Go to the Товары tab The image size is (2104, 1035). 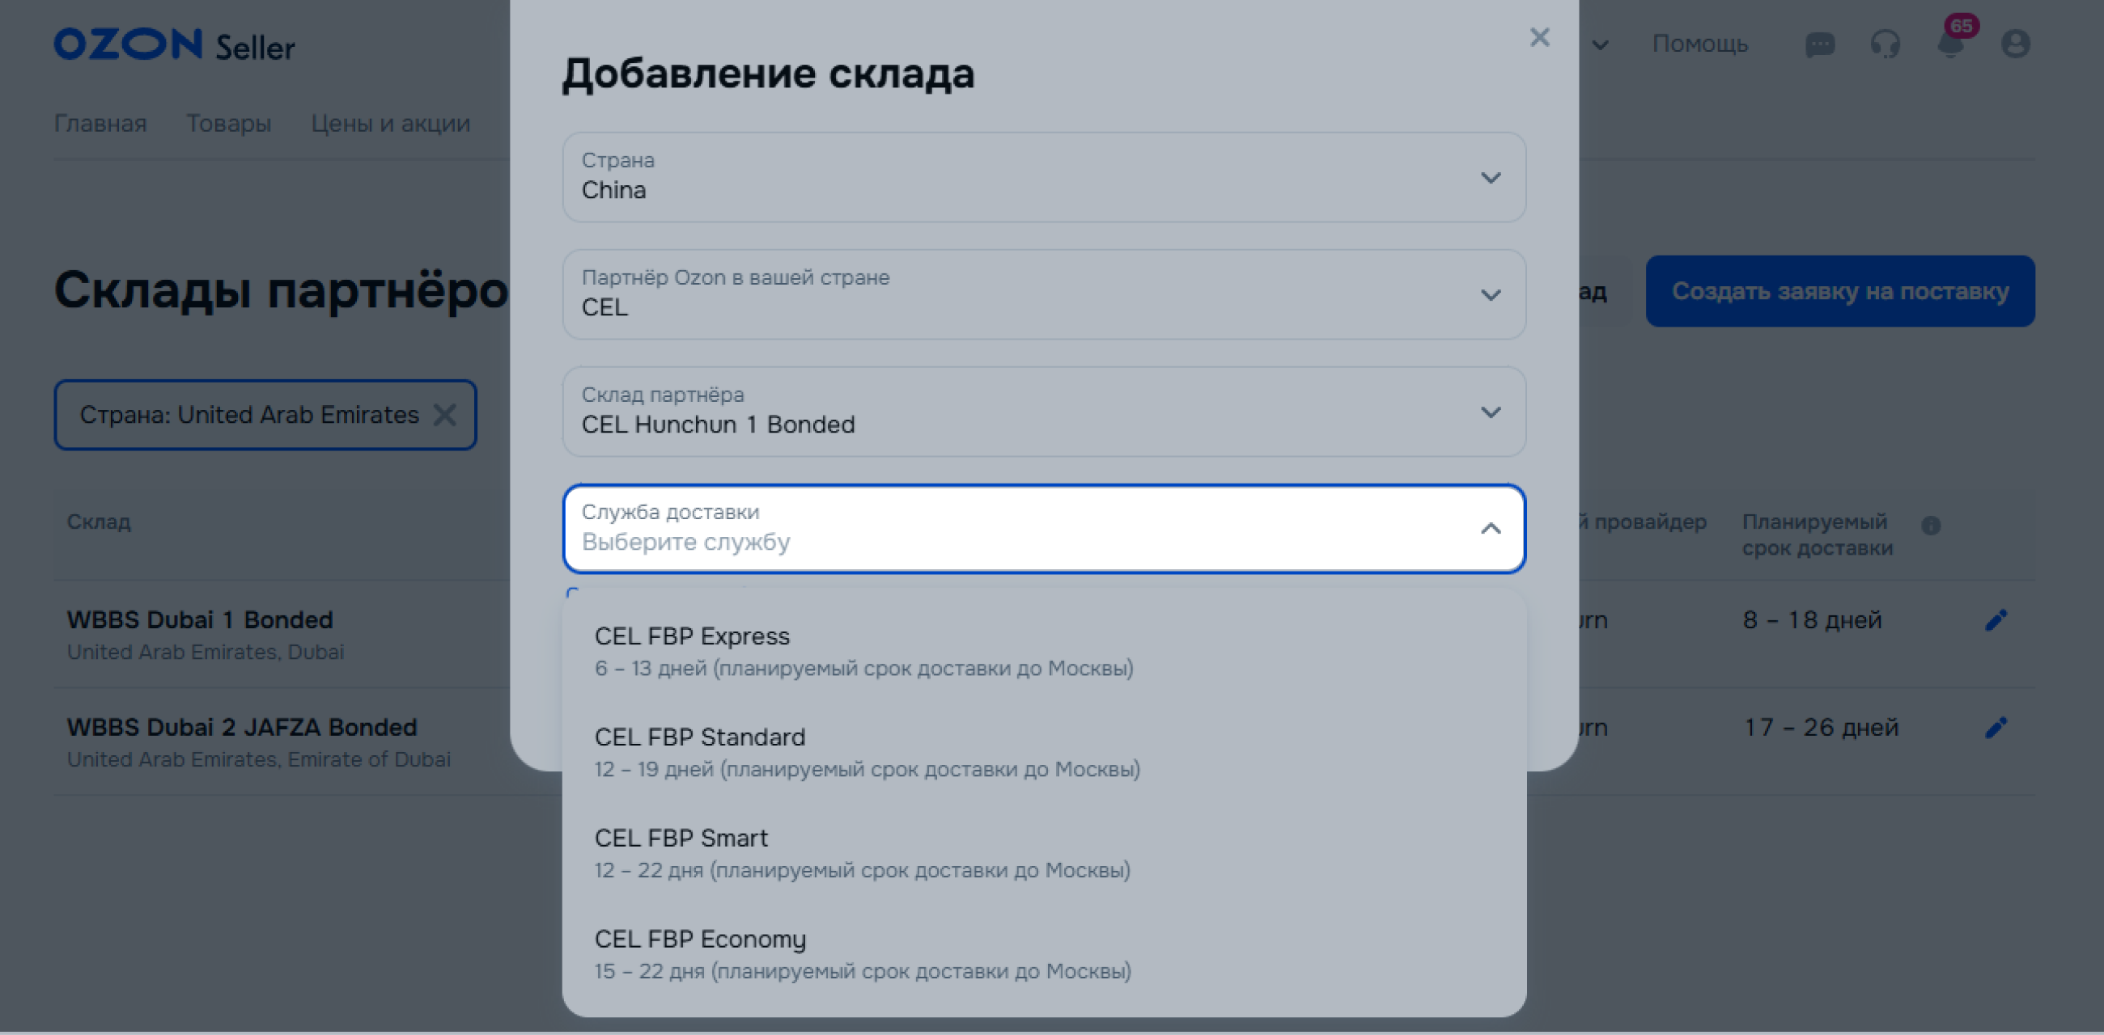pos(229,123)
